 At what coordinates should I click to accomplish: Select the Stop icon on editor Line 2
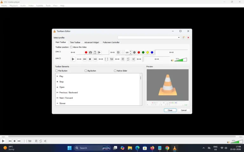(90, 59)
